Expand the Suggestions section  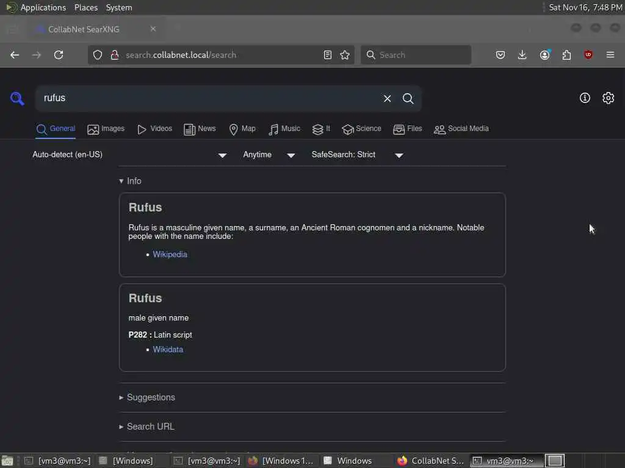[x=147, y=397]
